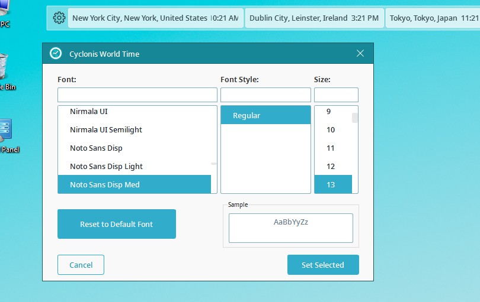
Task: Select New York City clock entry
Action: [155, 18]
